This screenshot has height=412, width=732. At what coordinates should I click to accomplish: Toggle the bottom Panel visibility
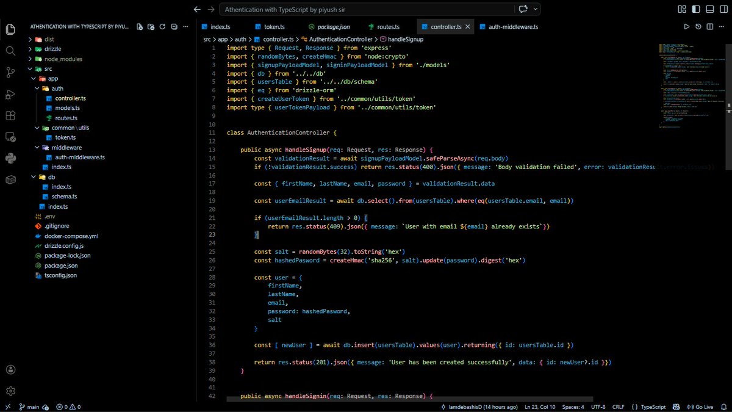pyautogui.click(x=708, y=10)
